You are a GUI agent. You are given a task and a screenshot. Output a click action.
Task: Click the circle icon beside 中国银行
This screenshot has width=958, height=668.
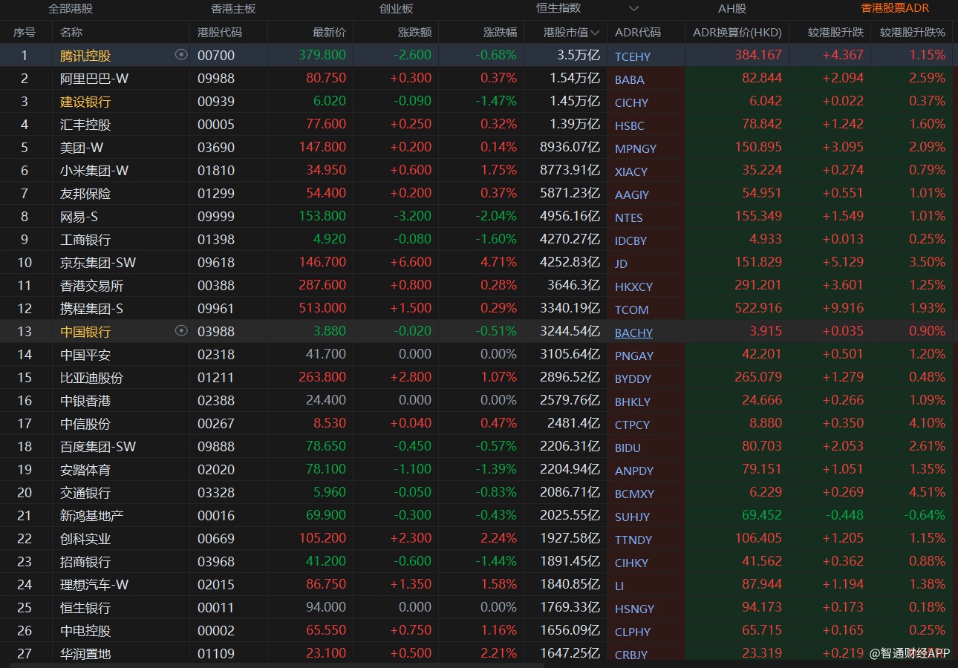(181, 331)
